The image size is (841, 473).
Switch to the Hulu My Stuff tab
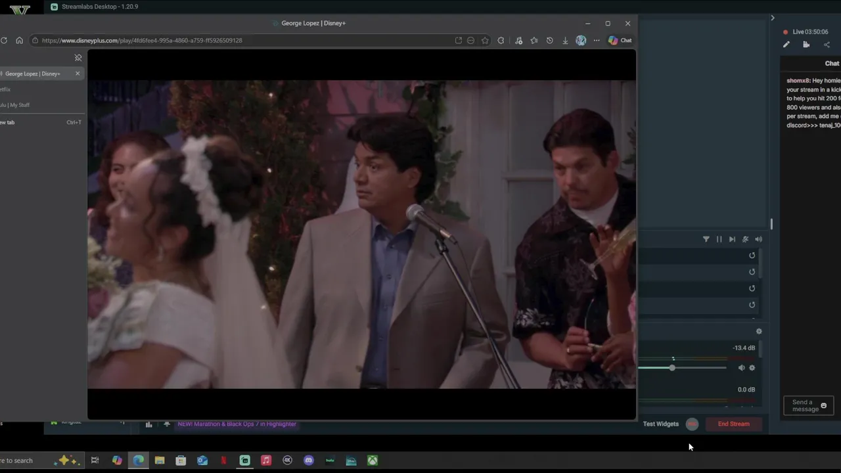coord(14,105)
